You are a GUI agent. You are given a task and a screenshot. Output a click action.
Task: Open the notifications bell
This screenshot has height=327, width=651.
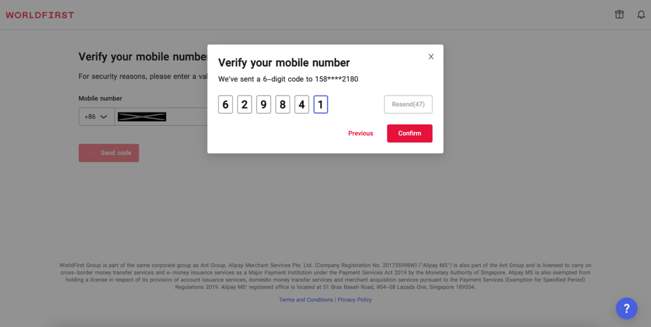(641, 15)
